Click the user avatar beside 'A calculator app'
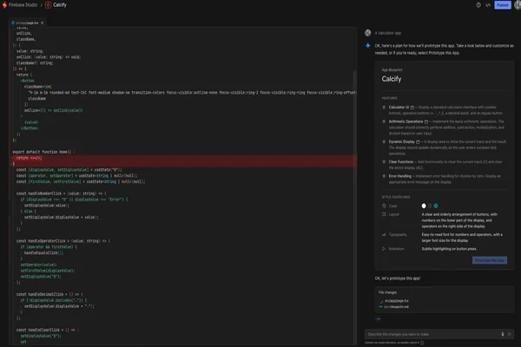The width and height of the screenshot is (521, 347). (x=368, y=33)
